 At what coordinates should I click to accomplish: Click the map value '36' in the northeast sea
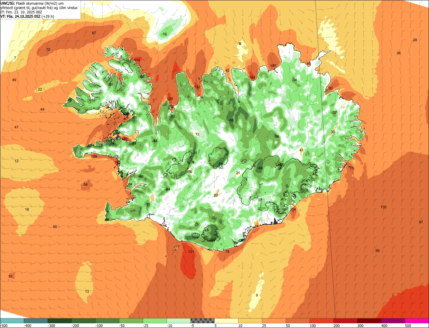[x=399, y=53]
